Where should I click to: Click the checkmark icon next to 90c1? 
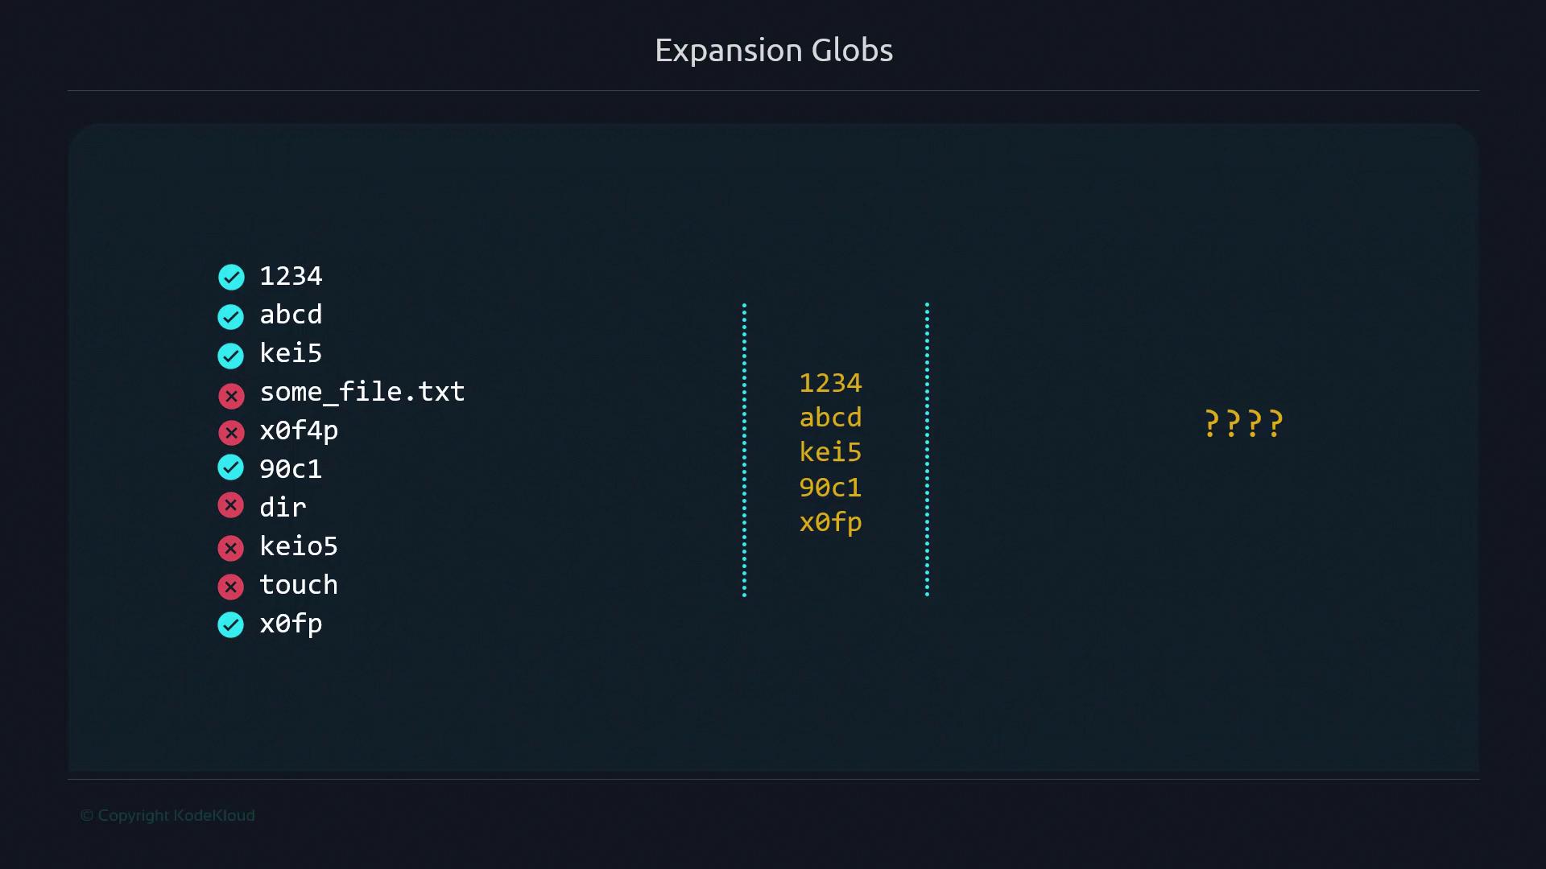231,467
